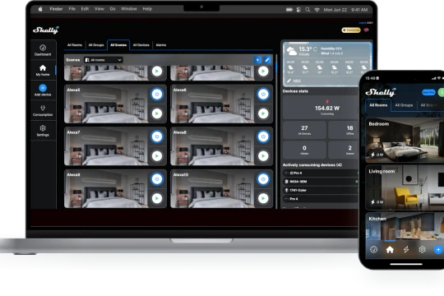Screen dimensions: 444x296
Task: Open the Finder menu in menu bar
Action: [56, 9]
